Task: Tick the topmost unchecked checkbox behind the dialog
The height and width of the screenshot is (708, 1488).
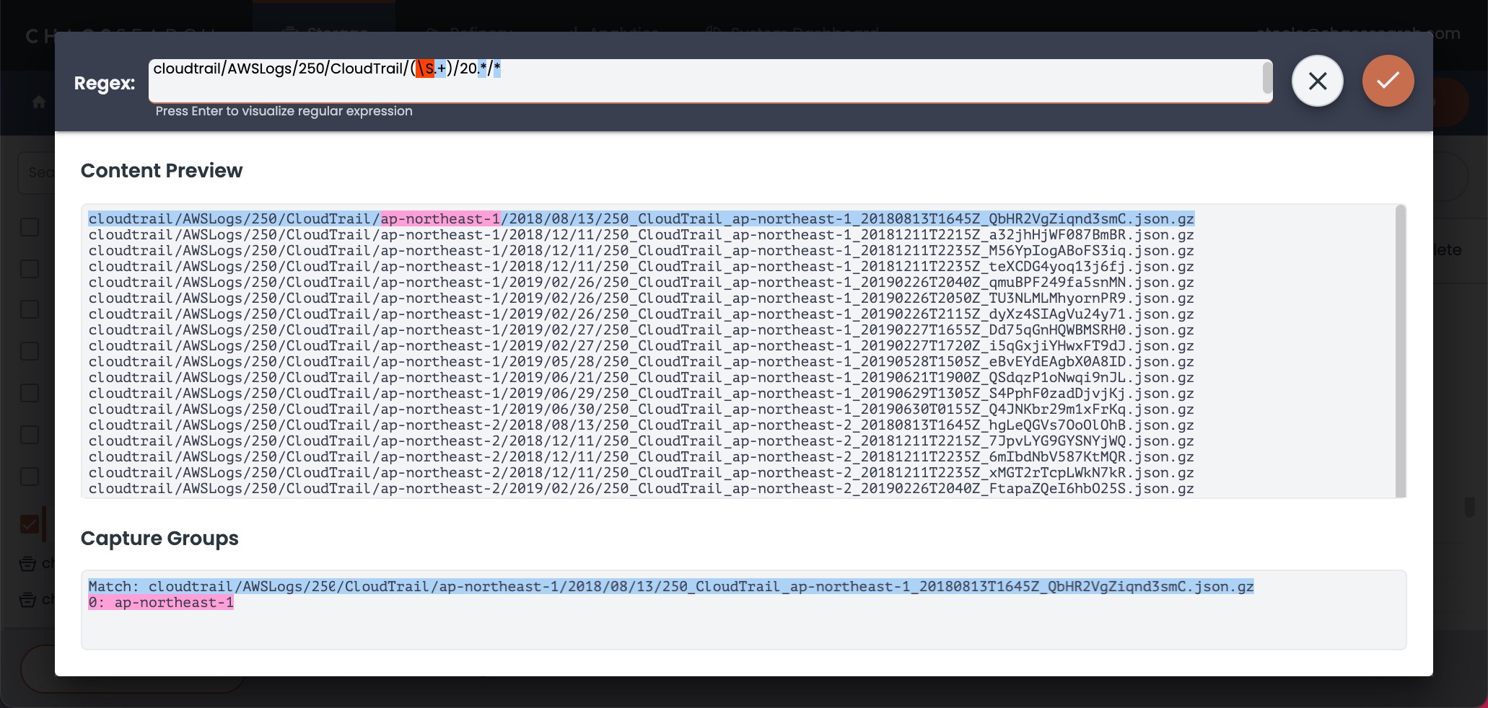Action: 30,227
